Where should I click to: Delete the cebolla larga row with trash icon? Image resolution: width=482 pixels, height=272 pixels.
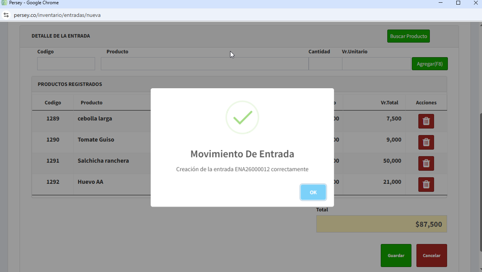[x=426, y=121]
